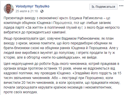This screenshot has height=95, width=124.
Task: Click the word люстрації in third paragraph
Action: [x=70, y=78]
